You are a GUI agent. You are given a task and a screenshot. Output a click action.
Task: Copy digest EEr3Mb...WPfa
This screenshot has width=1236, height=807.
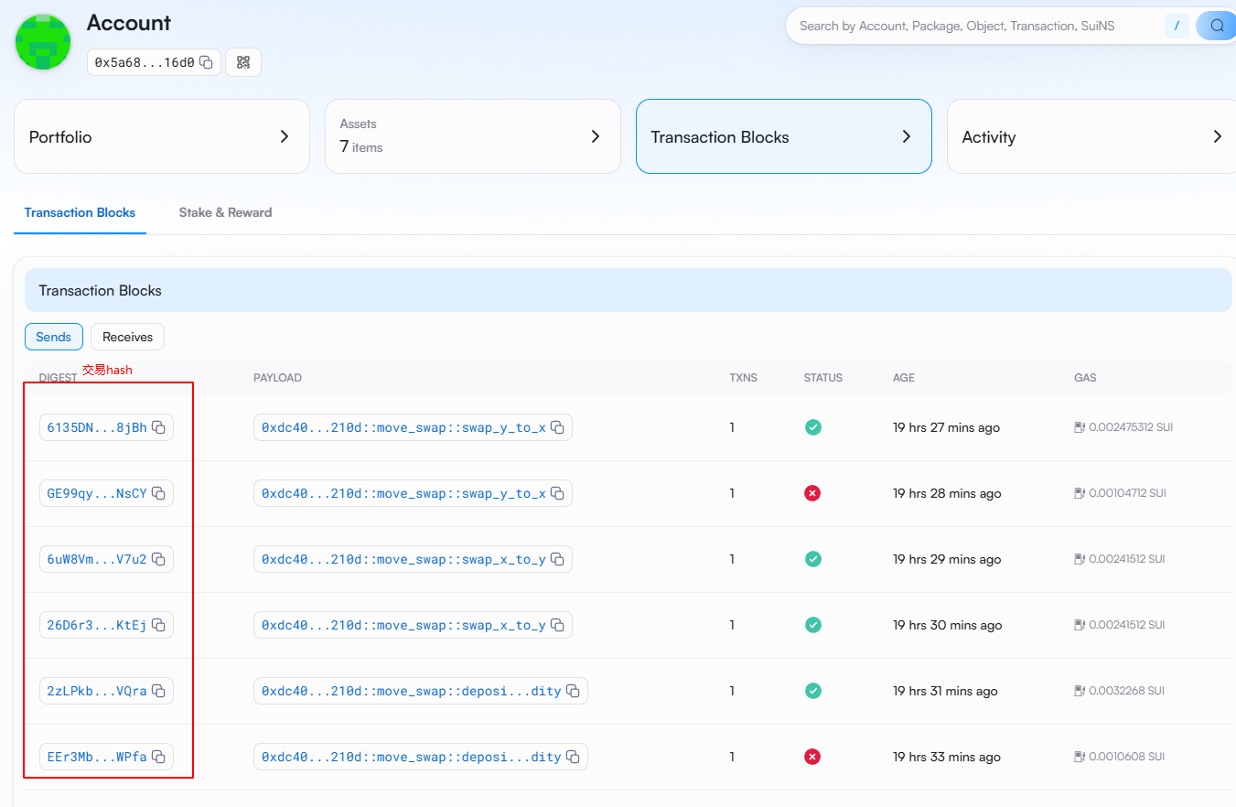pos(158,757)
